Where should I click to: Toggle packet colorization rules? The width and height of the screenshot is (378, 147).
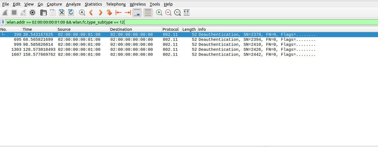[x=148, y=12]
